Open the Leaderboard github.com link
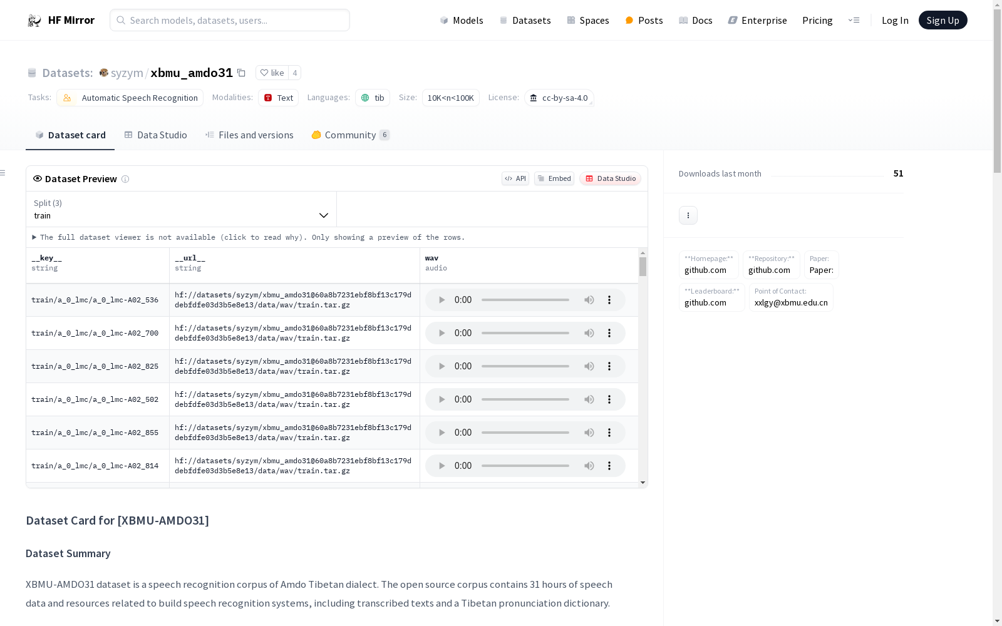Screen dimensions: 1002x626 coord(712,297)
